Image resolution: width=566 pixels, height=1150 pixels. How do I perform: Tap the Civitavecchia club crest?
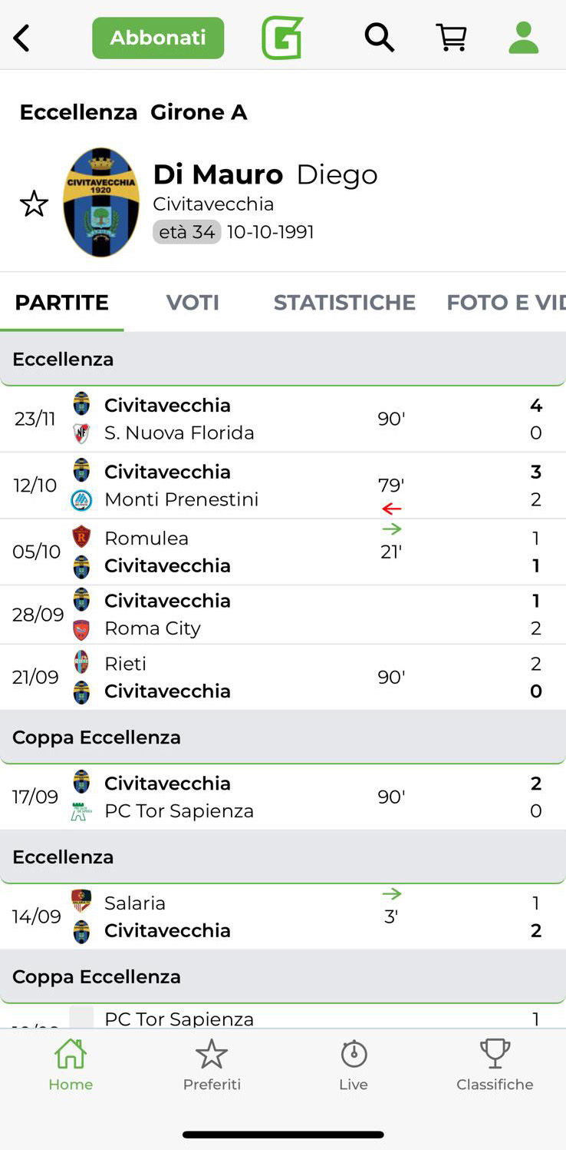(x=101, y=203)
